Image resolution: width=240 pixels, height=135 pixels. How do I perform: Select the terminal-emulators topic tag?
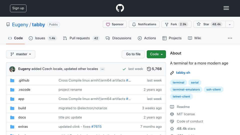(186, 89)
